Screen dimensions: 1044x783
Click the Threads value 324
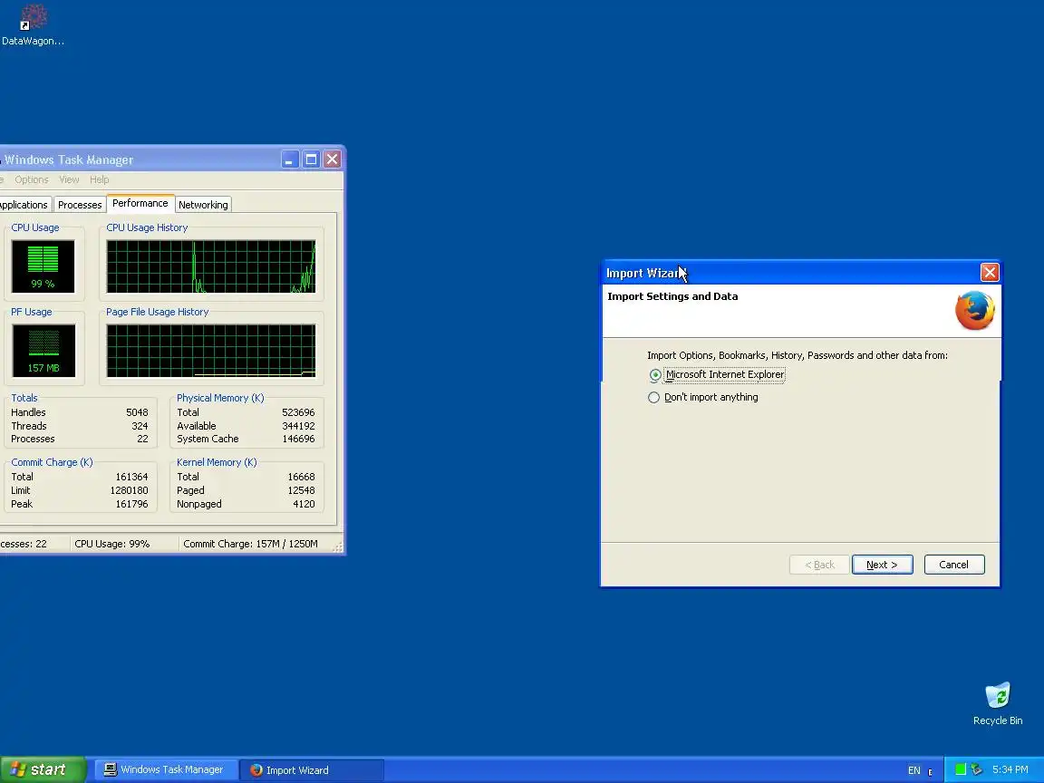coord(140,426)
